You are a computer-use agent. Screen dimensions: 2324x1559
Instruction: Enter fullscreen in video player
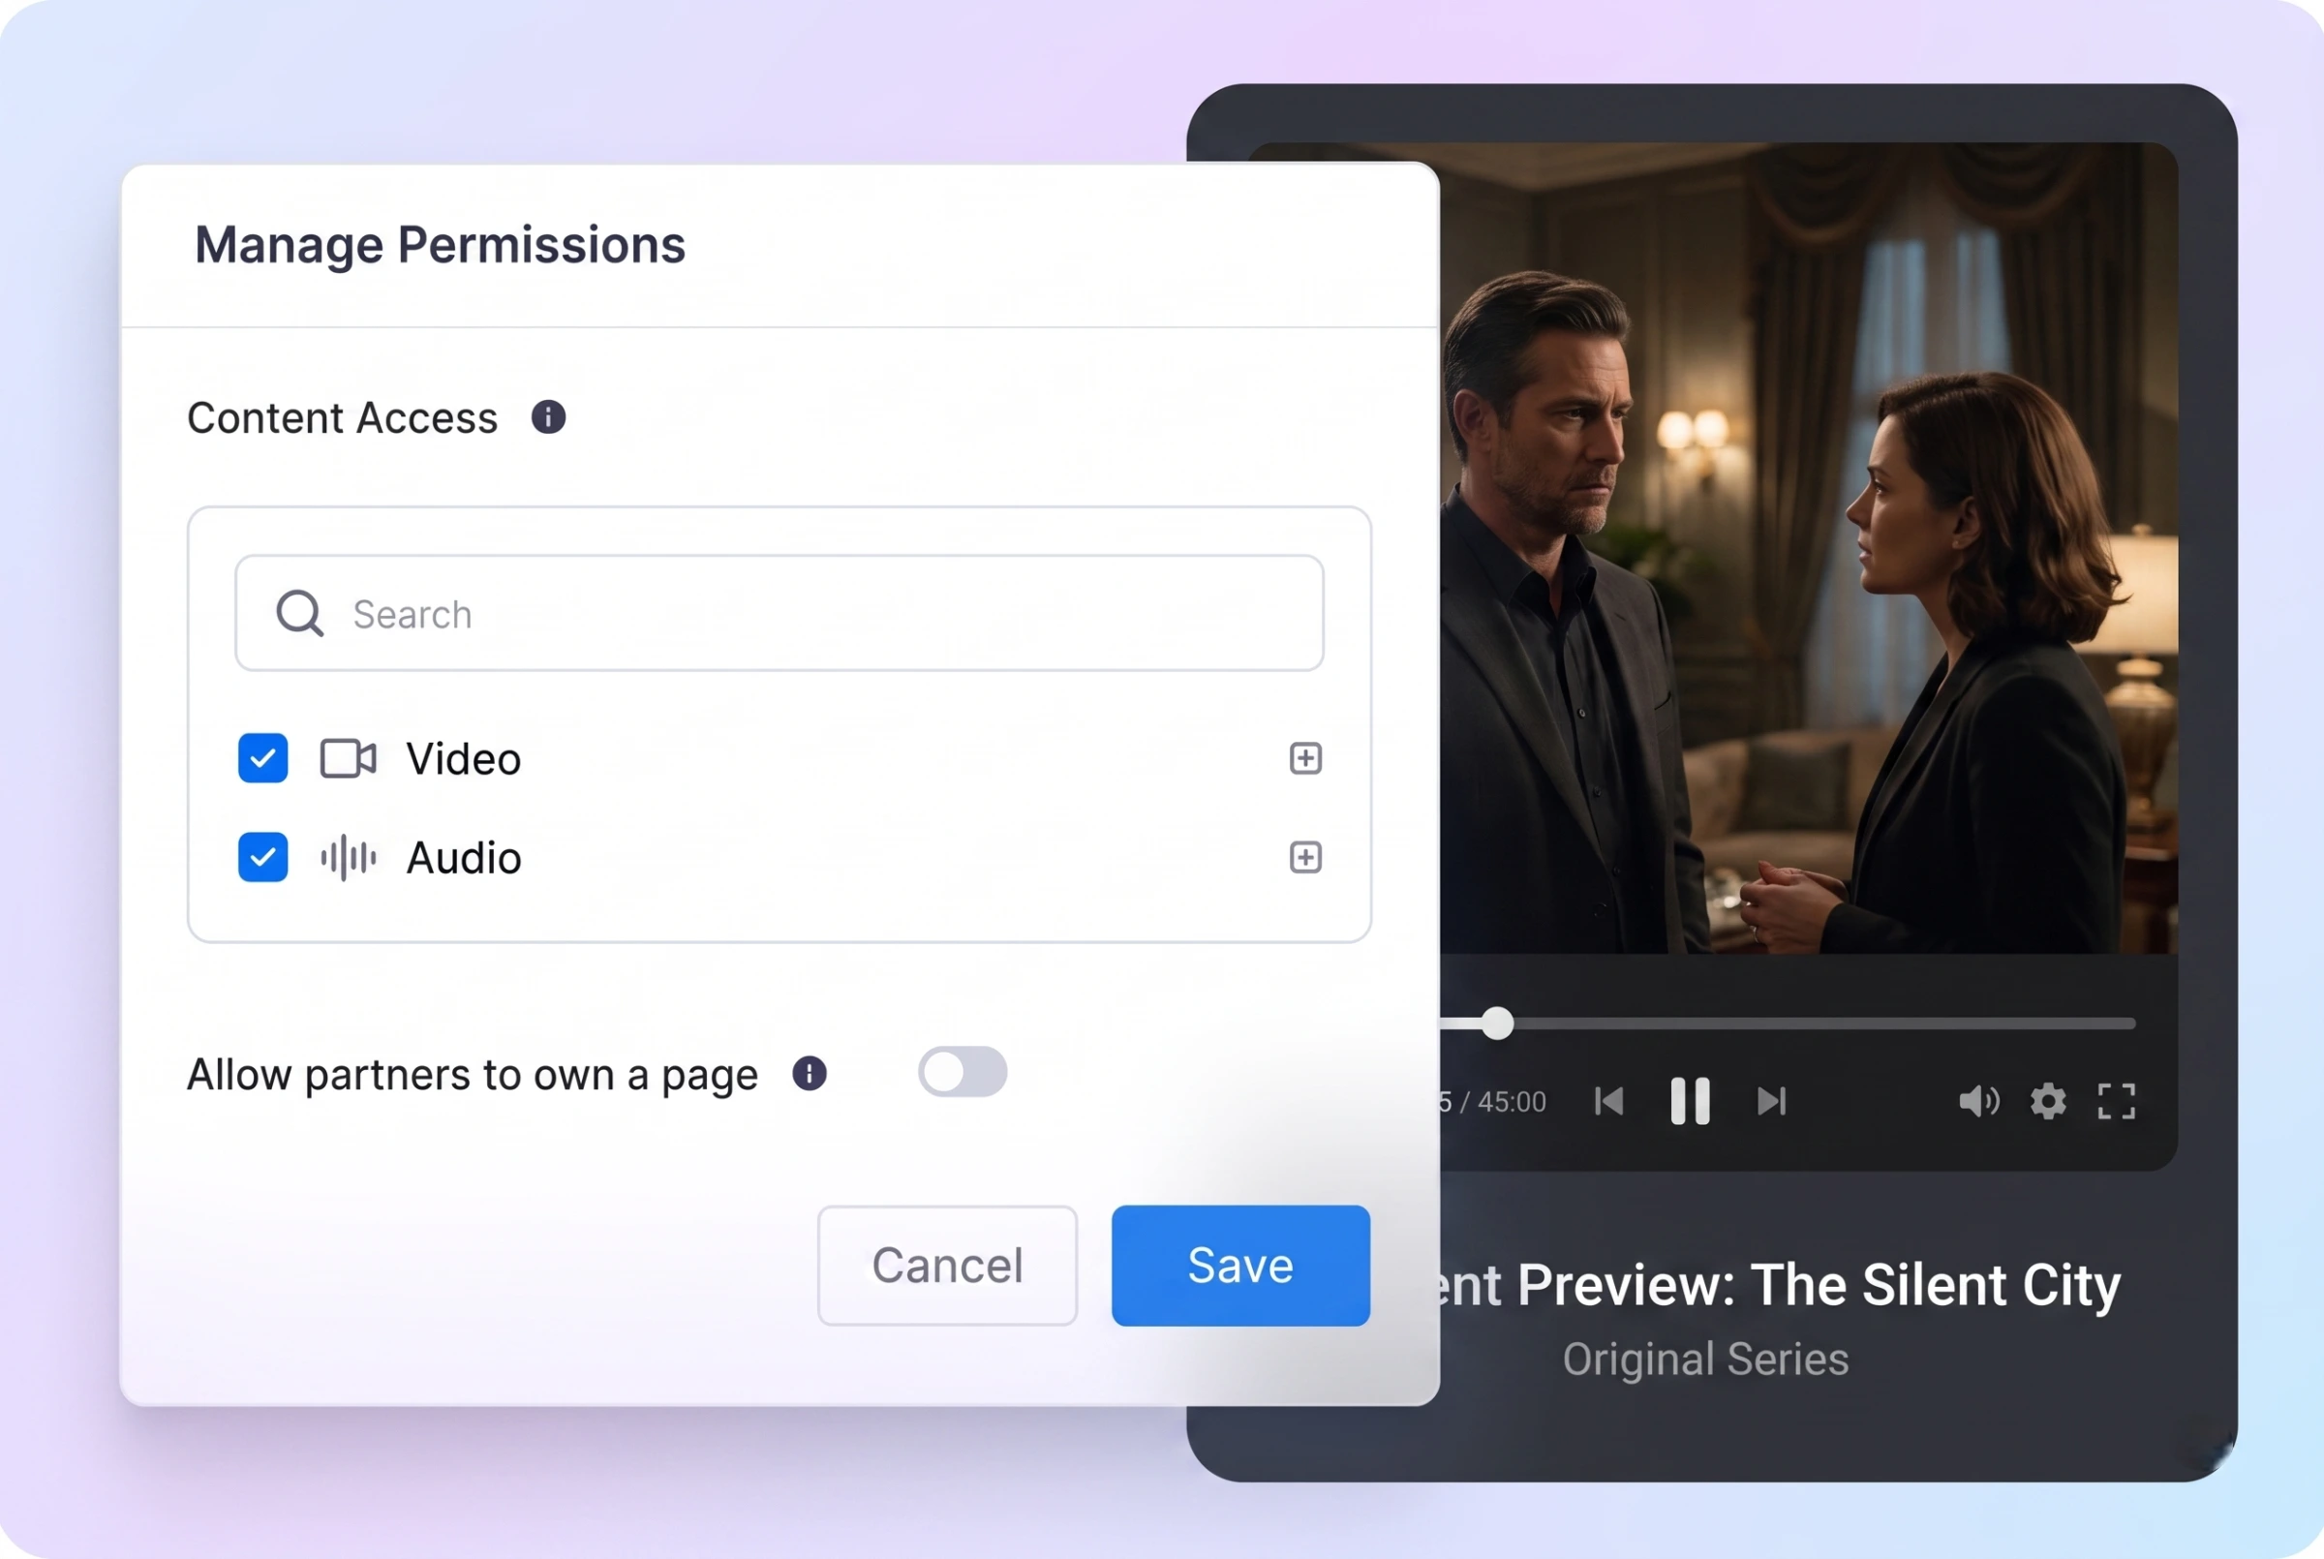click(x=2116, y=1102)
